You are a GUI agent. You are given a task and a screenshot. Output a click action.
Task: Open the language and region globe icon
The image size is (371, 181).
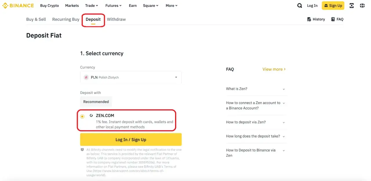click(x=362, y=5)
